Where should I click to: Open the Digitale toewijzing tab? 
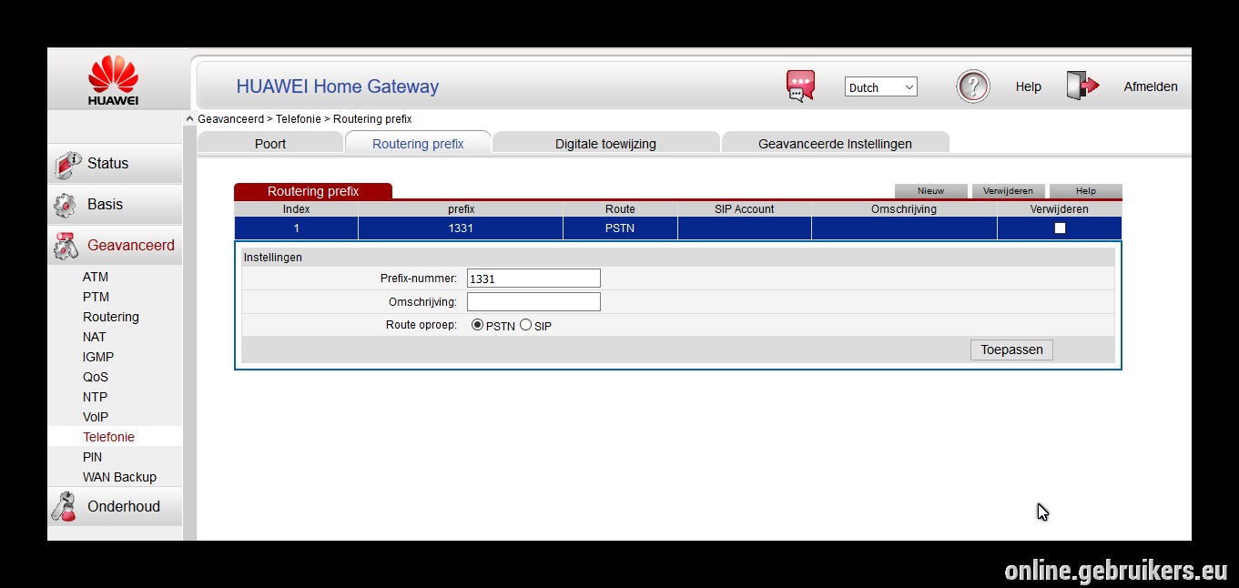(605, 143)
